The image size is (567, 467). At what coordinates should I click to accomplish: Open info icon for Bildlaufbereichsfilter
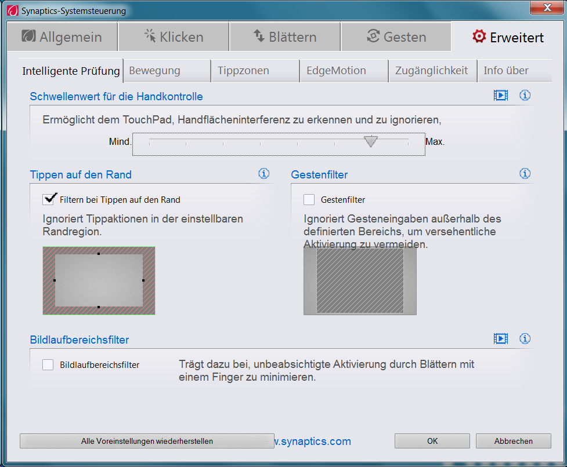(525, 338)
